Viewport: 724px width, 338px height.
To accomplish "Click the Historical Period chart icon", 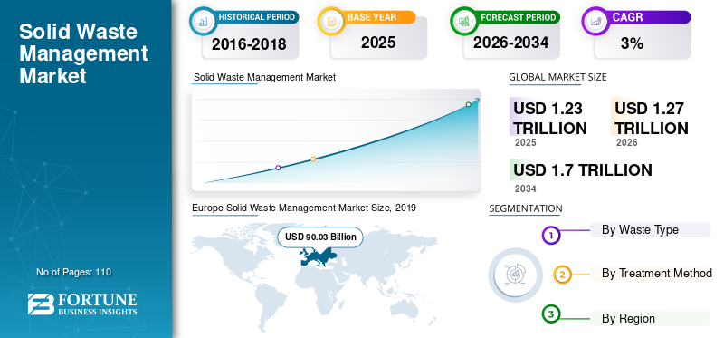I will 202,21.
